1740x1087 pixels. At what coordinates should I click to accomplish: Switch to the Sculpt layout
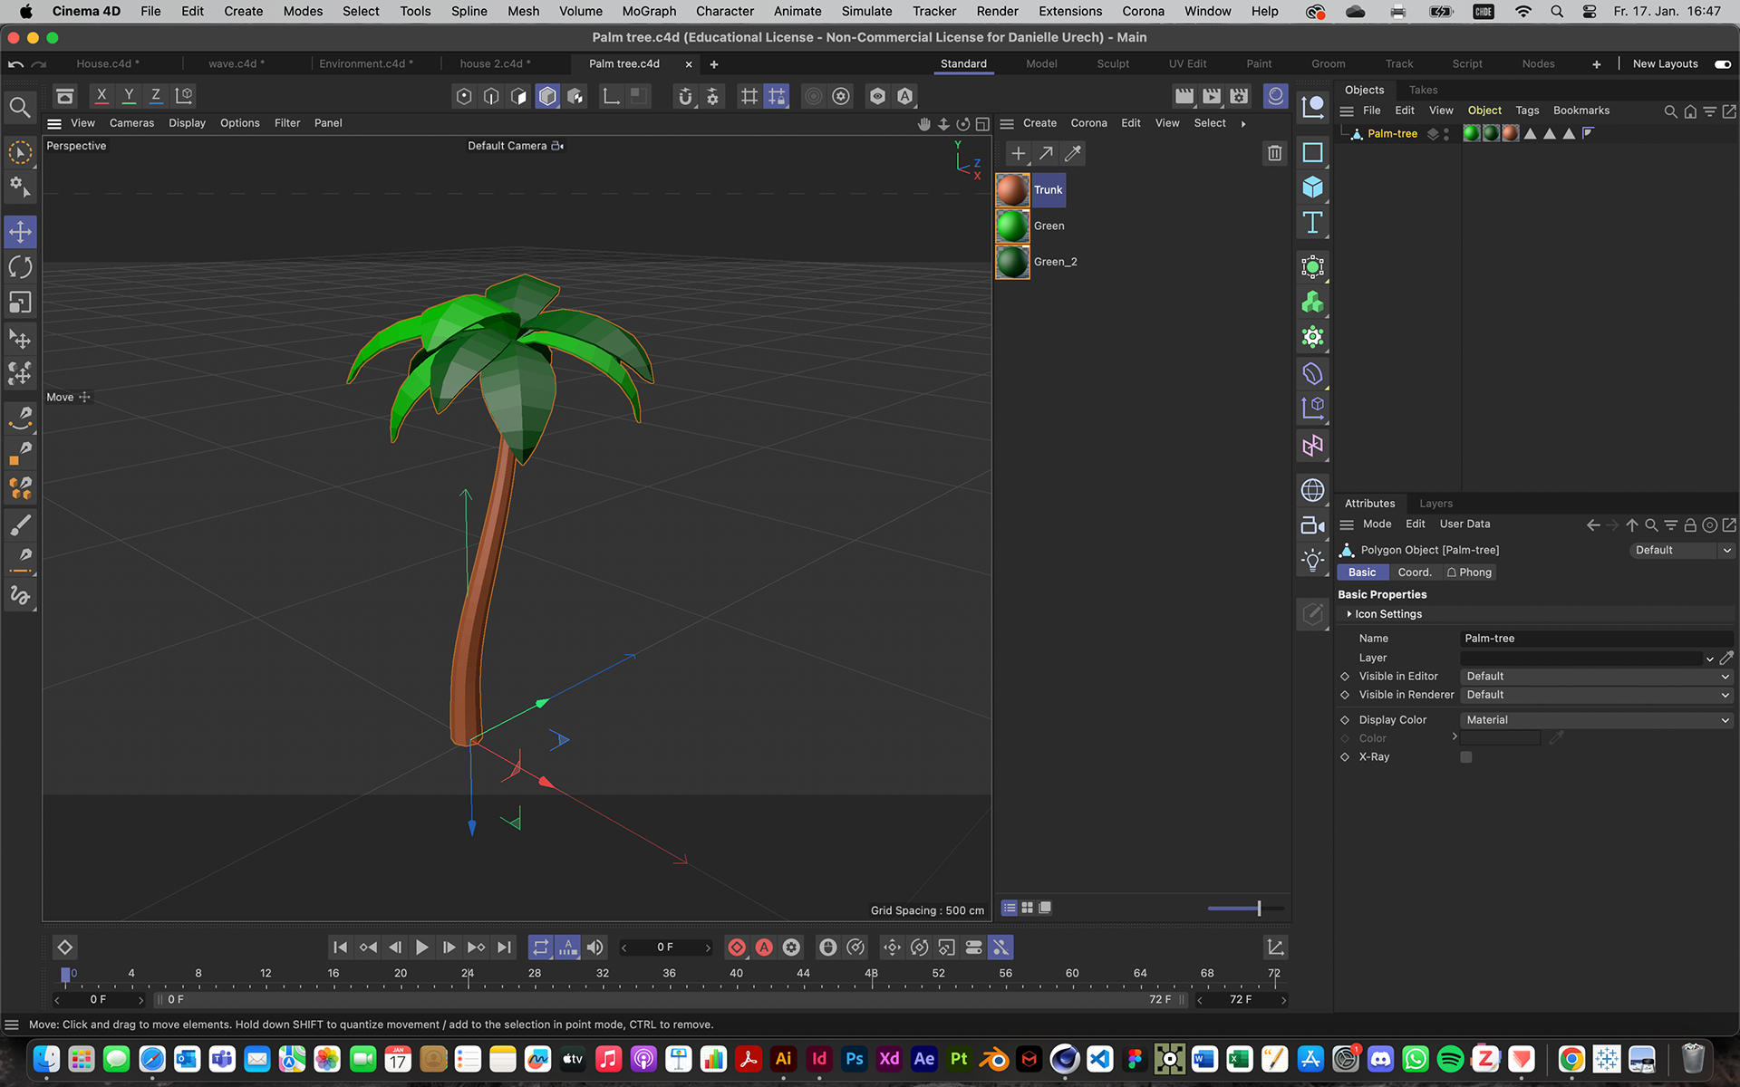pos(1113,64)
